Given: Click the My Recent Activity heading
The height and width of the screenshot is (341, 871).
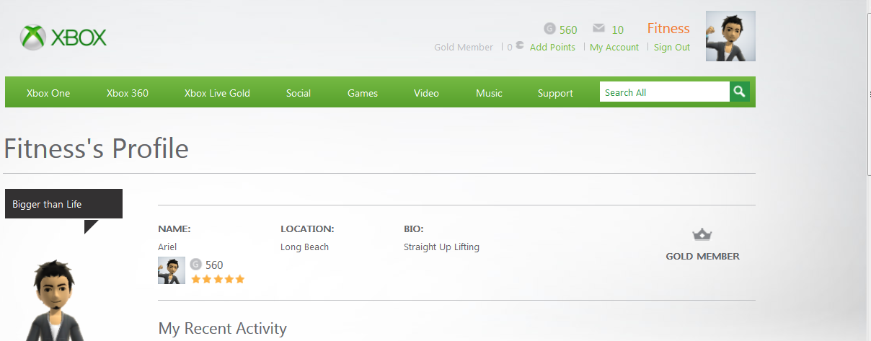Looking at the screenshot, I should click(222, 329).
